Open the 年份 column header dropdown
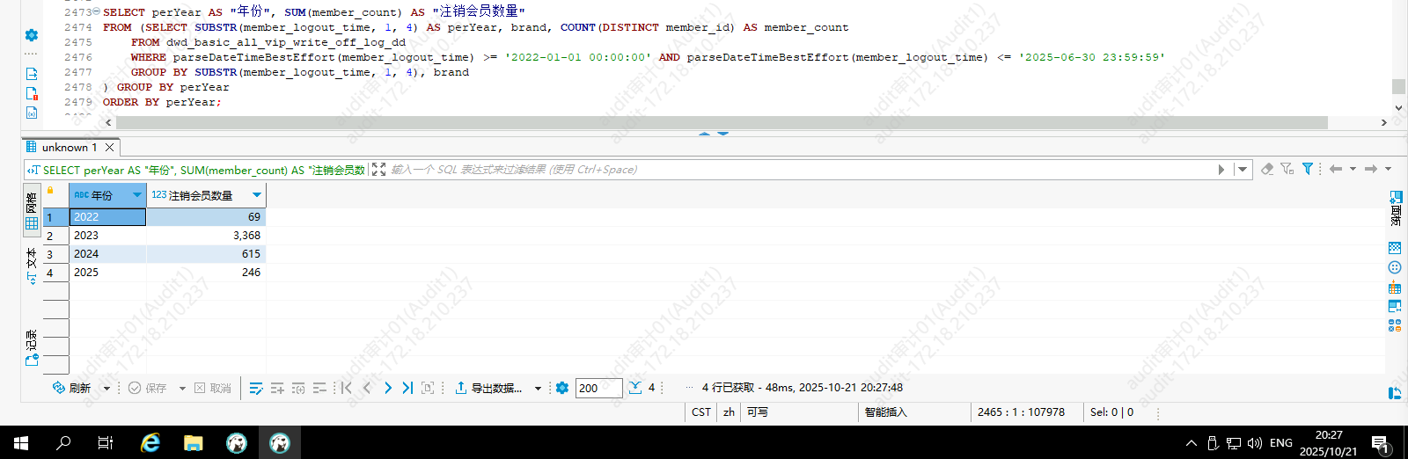1408x459 pixels. click(x=137, y=195)
